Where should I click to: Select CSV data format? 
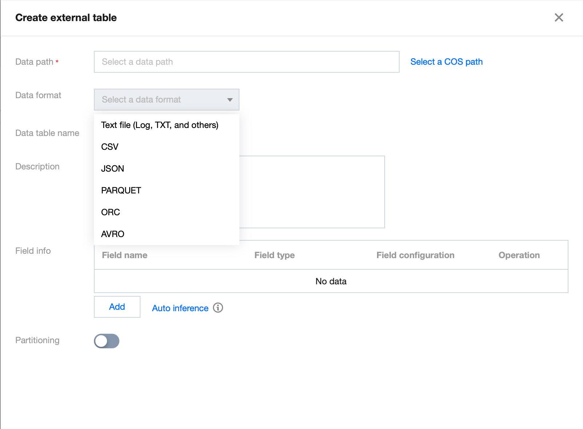pos(110,147)
